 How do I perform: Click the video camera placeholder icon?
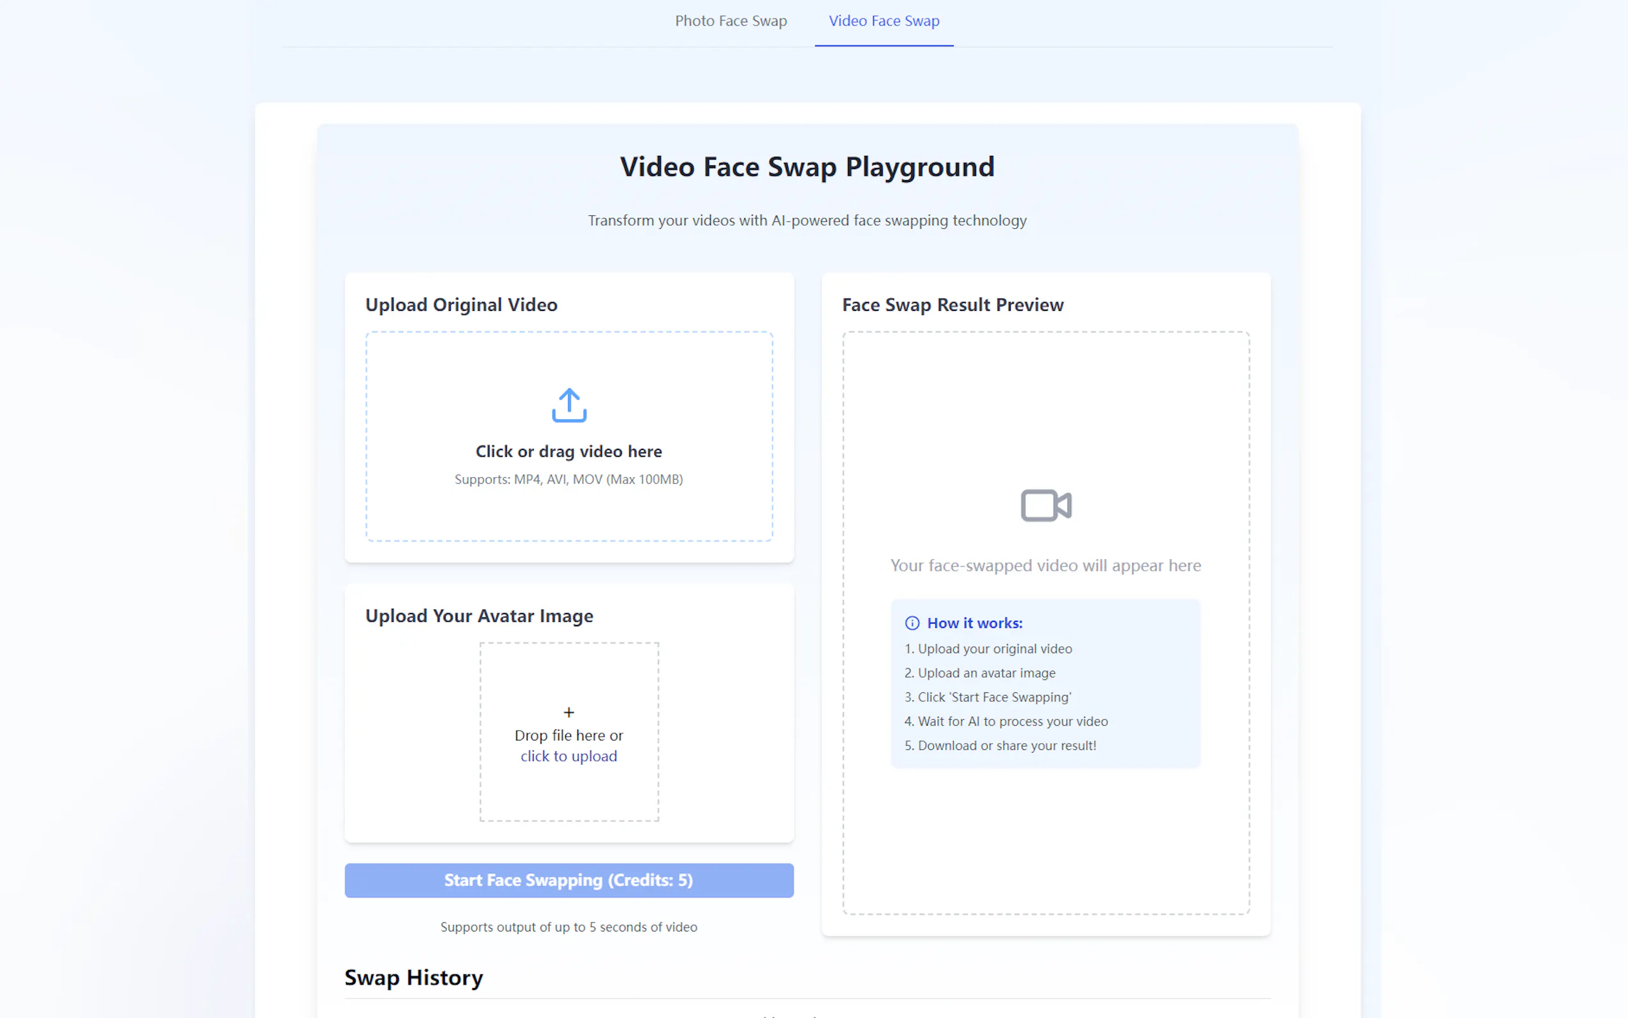coord(1045,506)
